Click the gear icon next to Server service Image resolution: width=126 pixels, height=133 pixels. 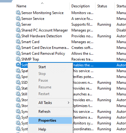point(18,24)
